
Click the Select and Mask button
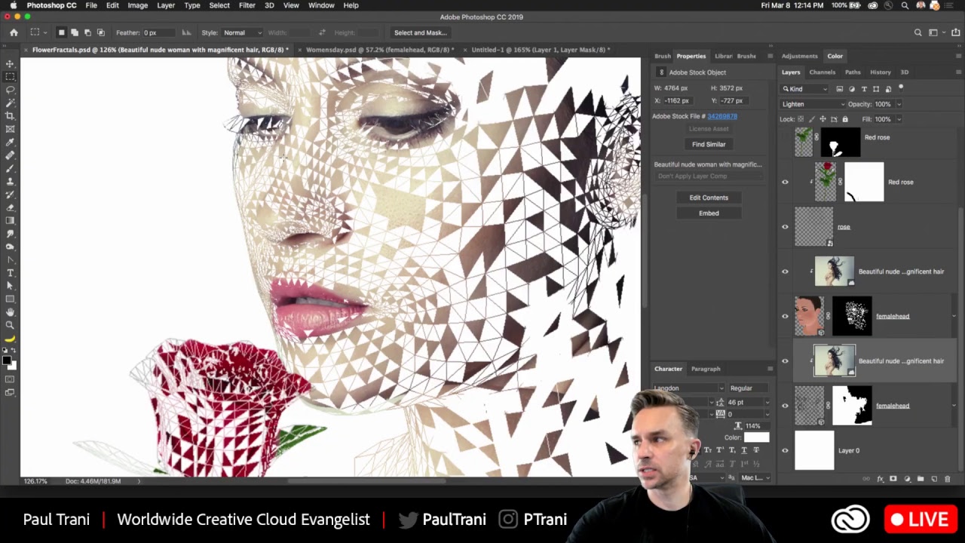coord(420,32)
